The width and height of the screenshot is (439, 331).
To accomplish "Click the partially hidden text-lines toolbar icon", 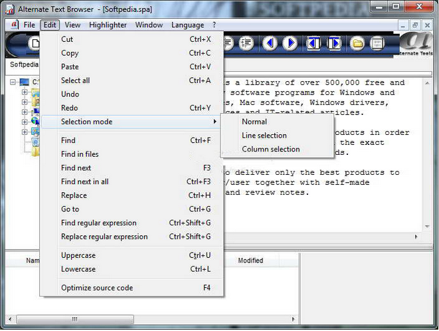I will 228,43.
